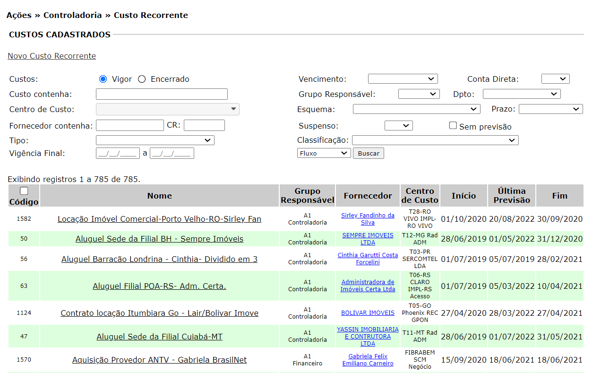Open the Esquema dropdown
Image resolution: width=601 pixels, height=373 pixels.
click(x=416, y=109)
